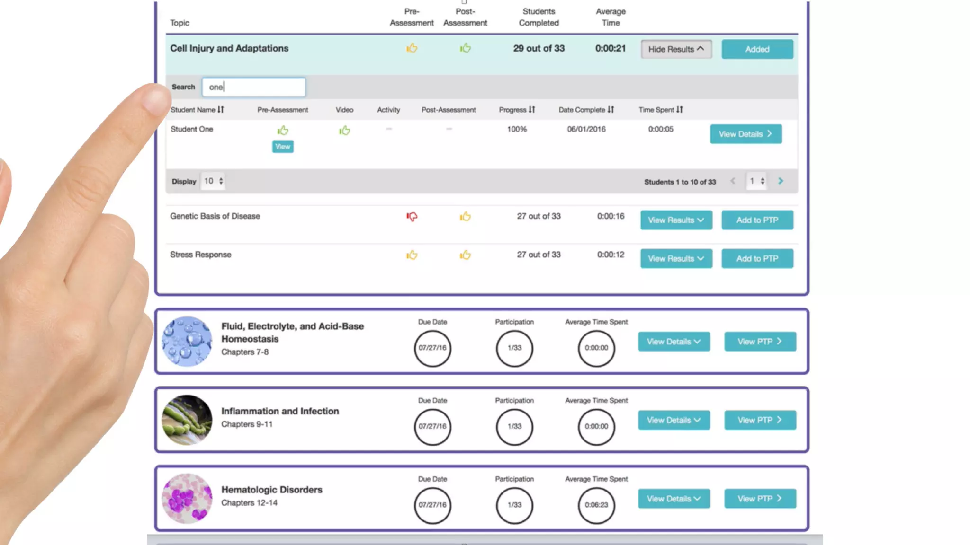Open the Display rows count dropdown
Image resolution: width=970 pixels, height=545 pixels.
[x=213, y=181]
